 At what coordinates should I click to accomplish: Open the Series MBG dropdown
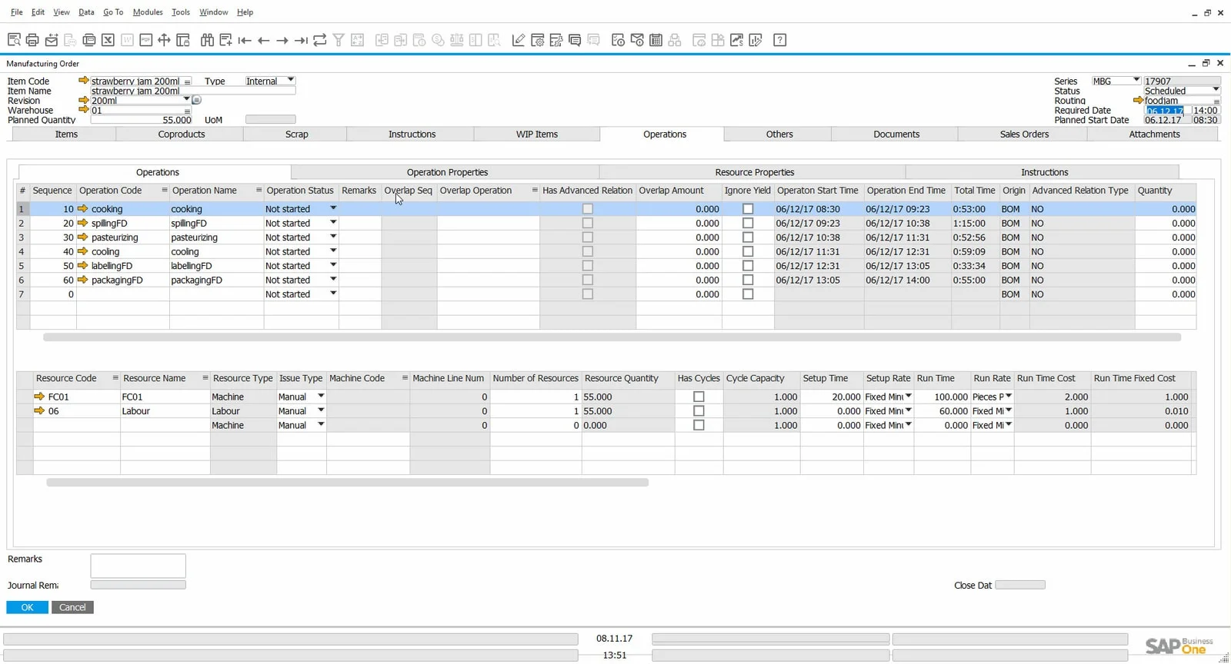pos(1136,80)
